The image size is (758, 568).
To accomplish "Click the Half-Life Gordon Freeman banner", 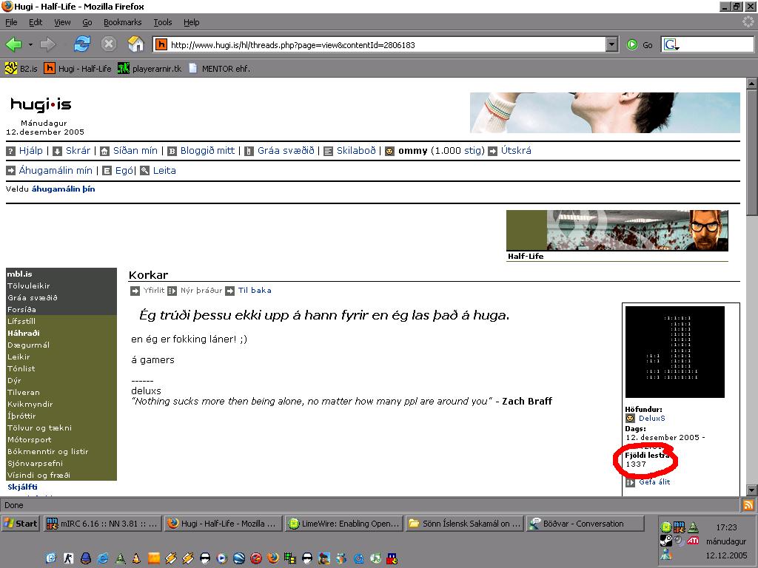I will [617, 231].
